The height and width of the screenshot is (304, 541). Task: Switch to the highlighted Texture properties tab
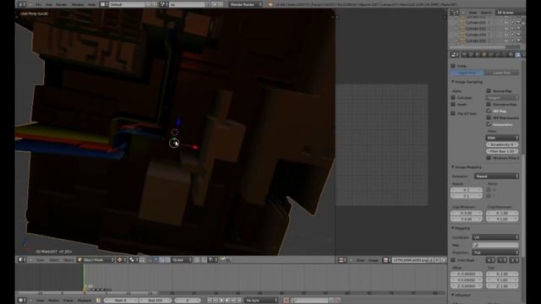tap(518, 54)
